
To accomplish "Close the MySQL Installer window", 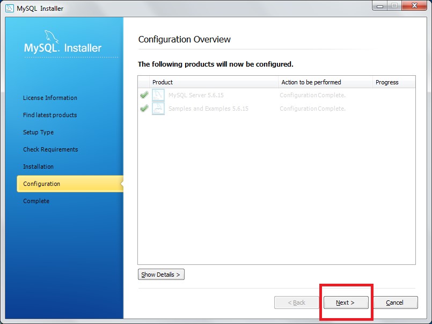I will pos(414,5).
